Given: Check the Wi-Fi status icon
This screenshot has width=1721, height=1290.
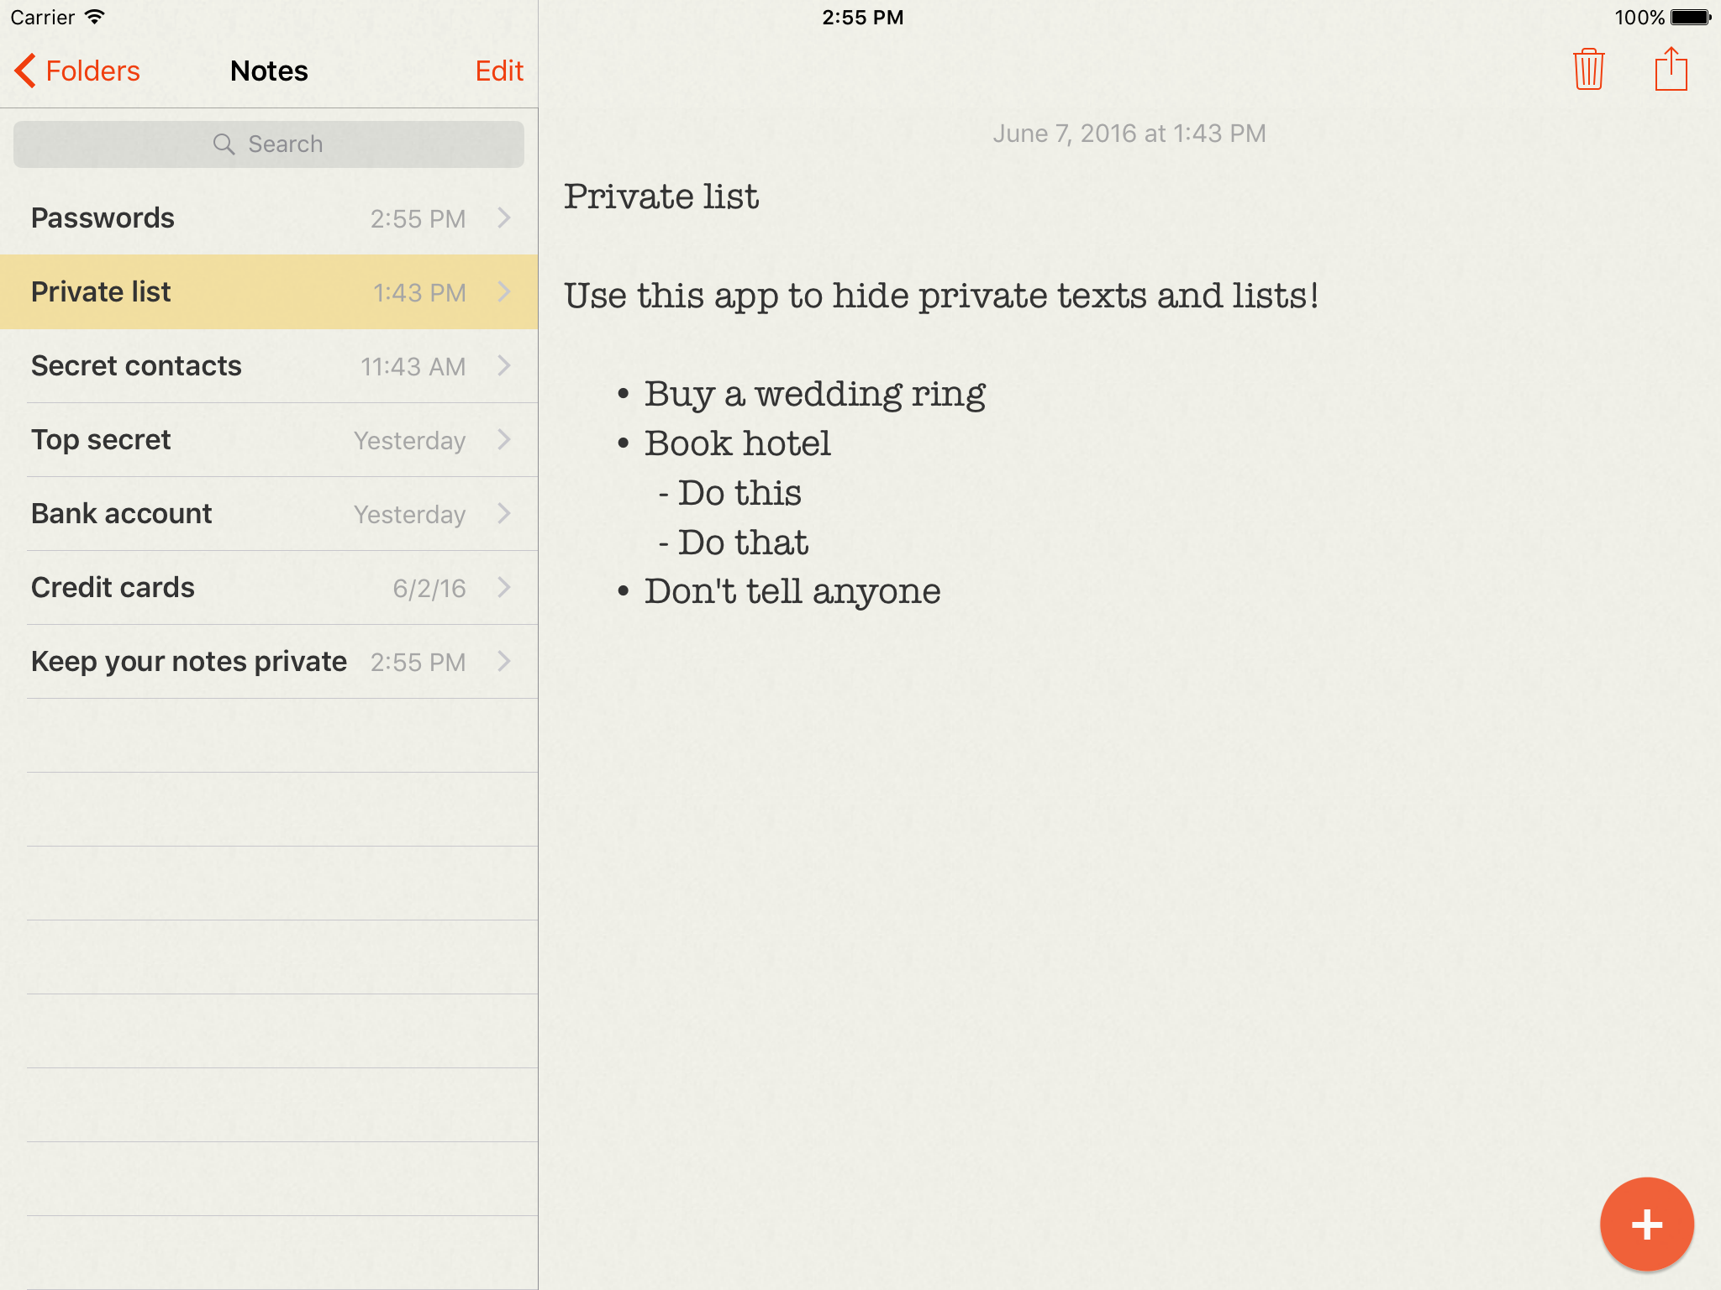Looking at the screenshot, I should tap(96, 17).
